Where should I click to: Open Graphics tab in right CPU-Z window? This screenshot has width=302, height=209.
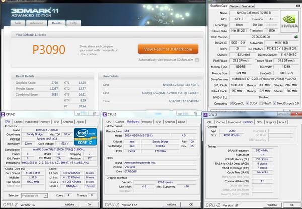[x=271, y=122]
